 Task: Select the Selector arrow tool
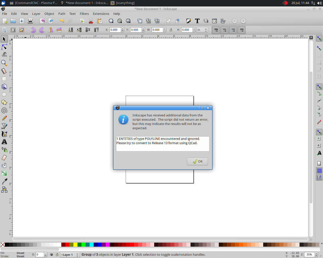tap(4, 39)
